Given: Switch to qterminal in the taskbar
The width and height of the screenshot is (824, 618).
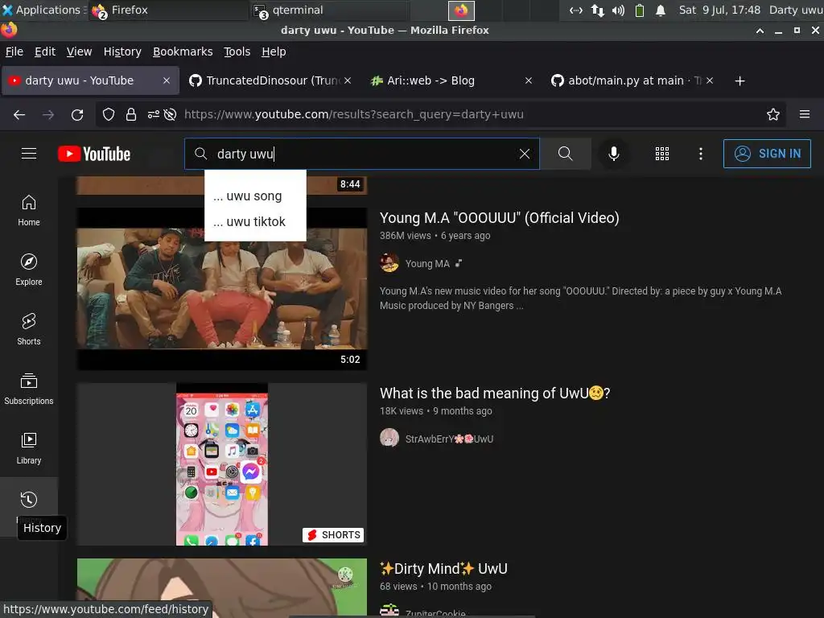Looking at the screenshot, I should pyautogui.click(x=328, y=10).
